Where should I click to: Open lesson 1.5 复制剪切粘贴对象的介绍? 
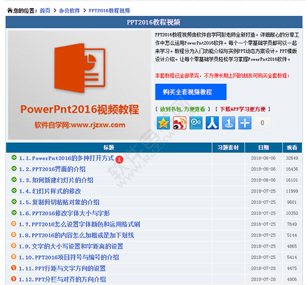pos(59,202)
